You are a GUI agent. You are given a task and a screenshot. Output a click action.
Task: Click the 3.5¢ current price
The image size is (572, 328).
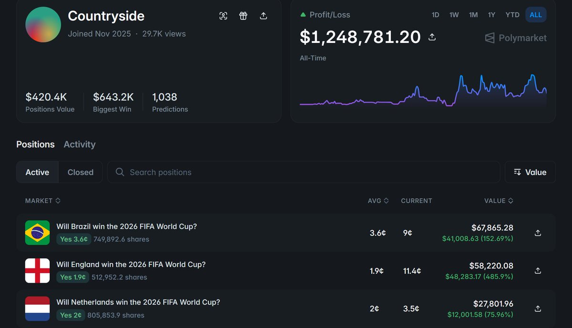[410, 309]
